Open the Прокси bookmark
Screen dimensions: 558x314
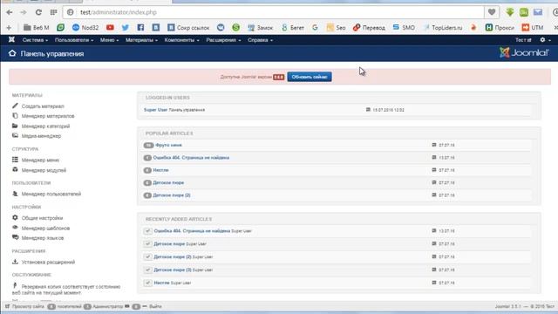coord(500,27)
